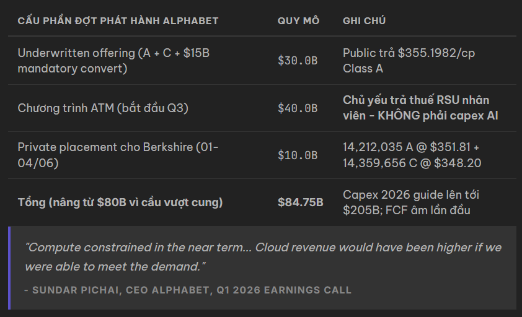Click the GHI CHÚ column header

point(364,21)
